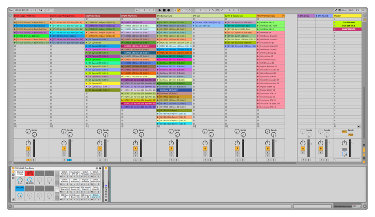
Task: Select the Glitch Snare 13 drum pad
Action: pos(96,196)
